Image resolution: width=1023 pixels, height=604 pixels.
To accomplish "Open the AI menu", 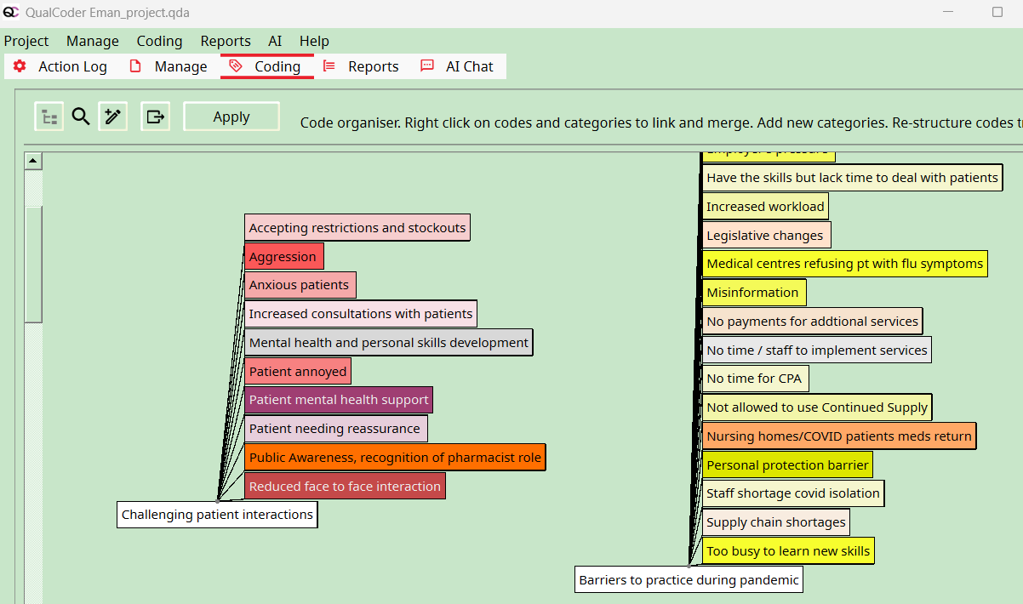I will tap(275, 41).
